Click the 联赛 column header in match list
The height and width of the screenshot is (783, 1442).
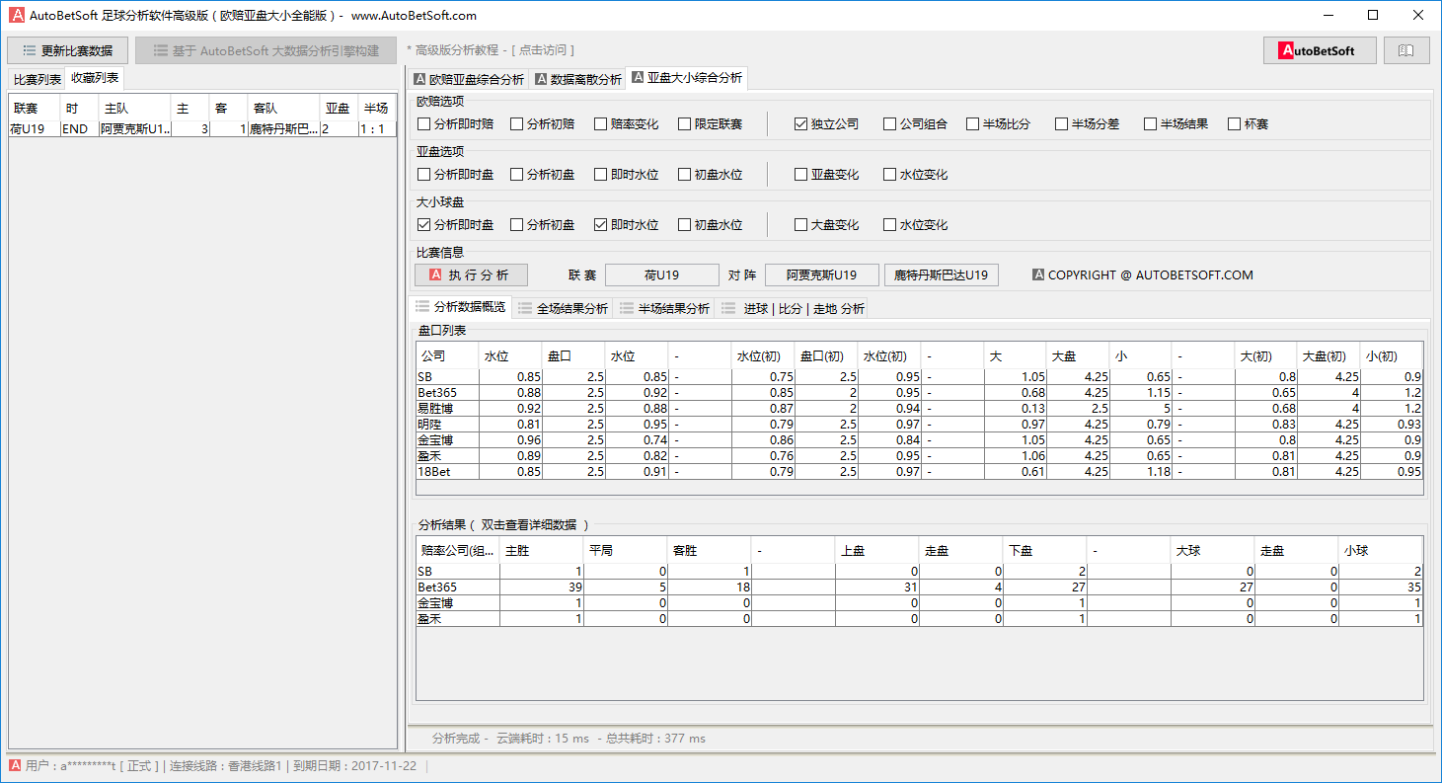(35, 109)
